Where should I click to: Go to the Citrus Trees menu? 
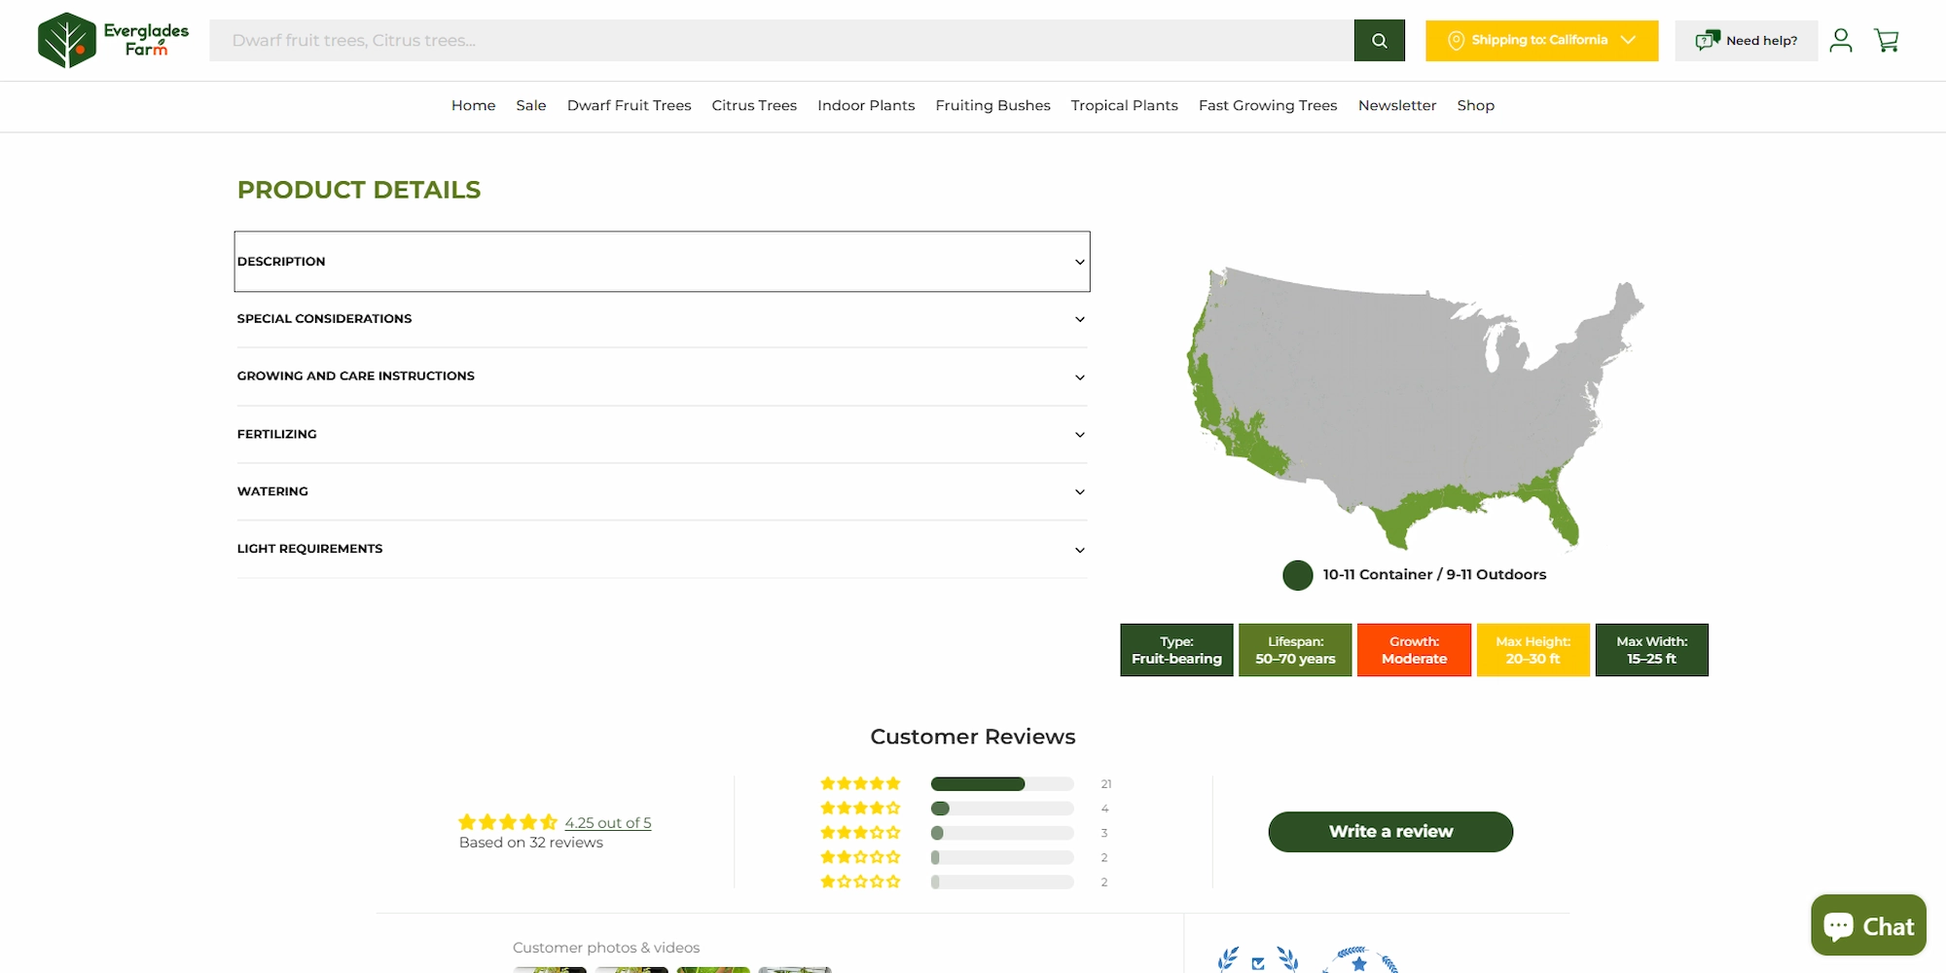click(753, 105)
